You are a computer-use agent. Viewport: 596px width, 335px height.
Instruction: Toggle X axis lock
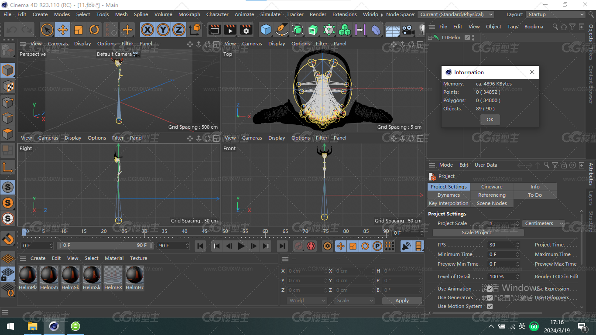click(148, 30)
